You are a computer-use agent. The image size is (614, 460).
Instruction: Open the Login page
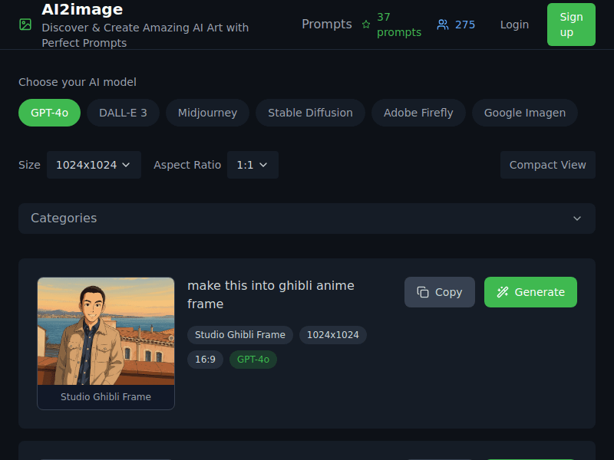(514, 25)
